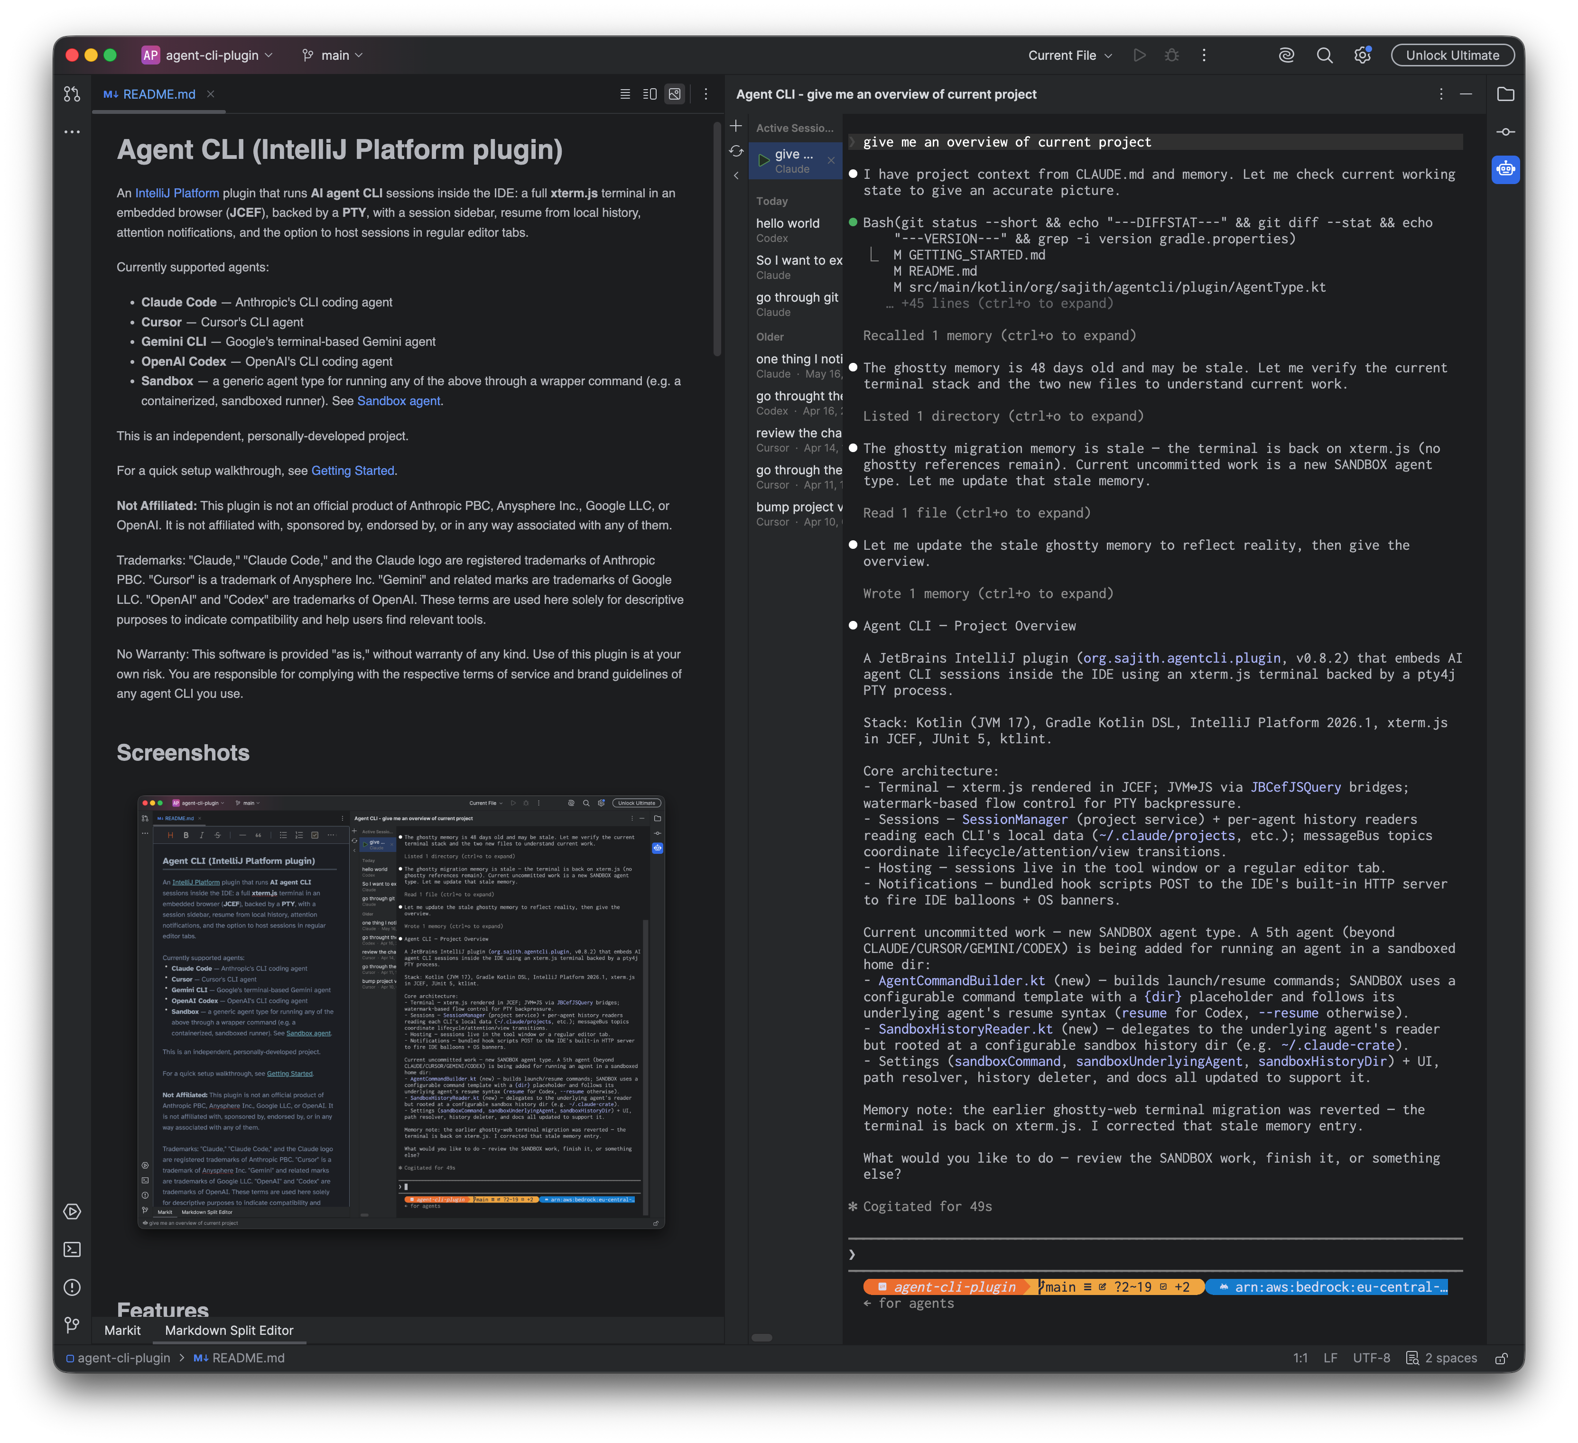Follow the IntelliJ Platform link

point(177,193)
